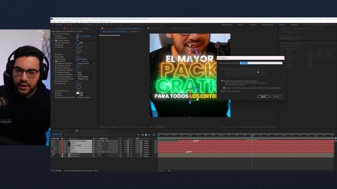The width and height of the screenshot is (337, 189).
Task: Click the Dirección angle dial
Action: coord(78,51)
